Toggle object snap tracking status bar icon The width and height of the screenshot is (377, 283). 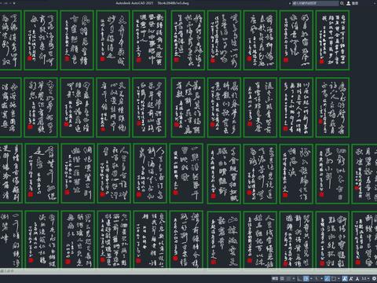(328, 278)
